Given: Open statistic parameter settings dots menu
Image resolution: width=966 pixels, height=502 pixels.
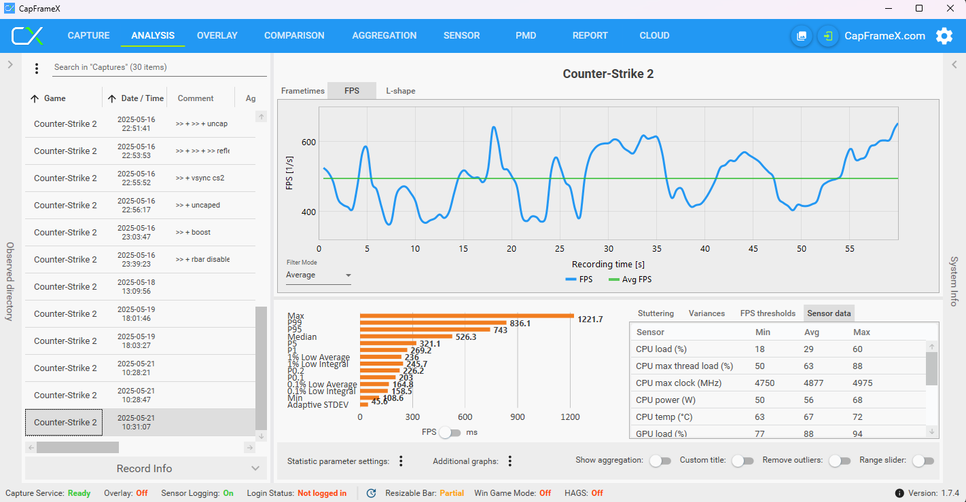Looking at the screenshot, I should 401,461.
